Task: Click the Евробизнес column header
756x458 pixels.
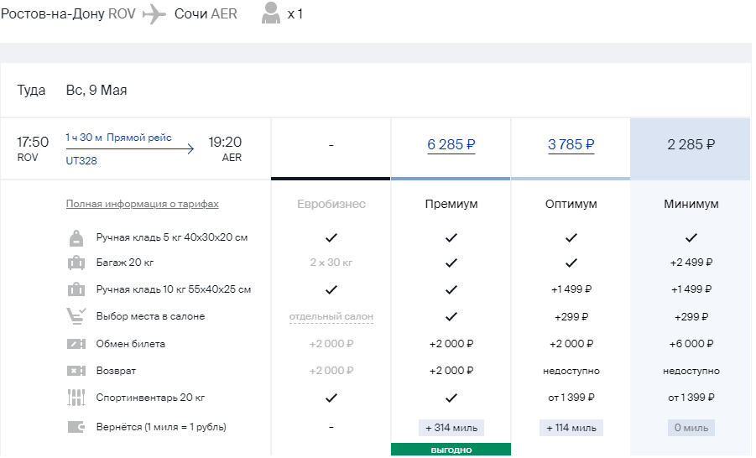Action: click(x=331, y=204)
